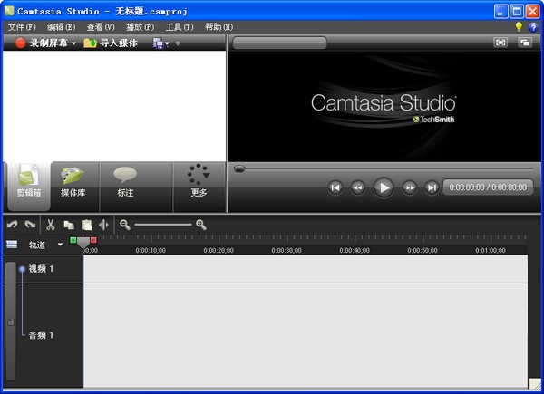544x394 pixels.
Task: Click the paste clipboard icon
Action: tap(86, 225)
